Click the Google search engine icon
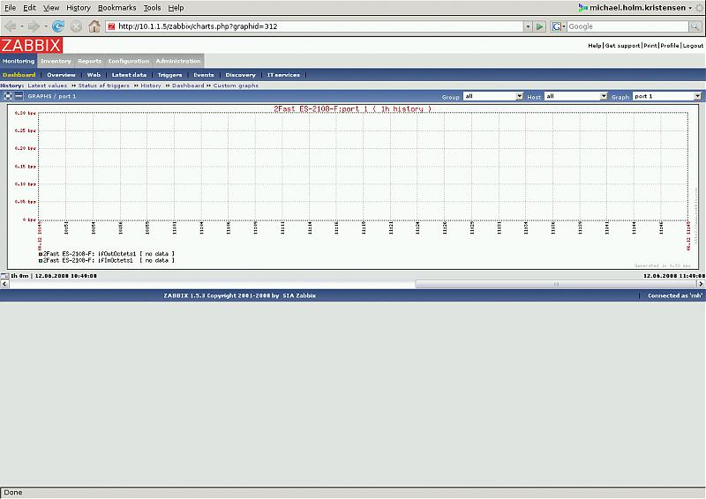 [556, 26]
